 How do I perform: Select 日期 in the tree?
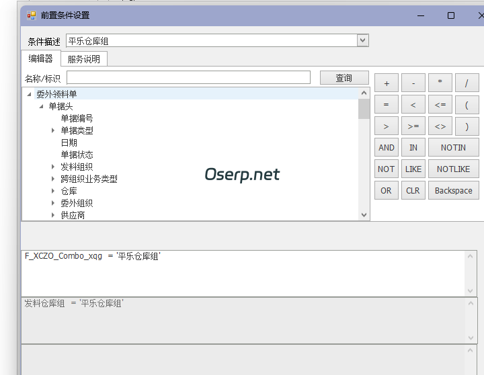tap(69, 142)
